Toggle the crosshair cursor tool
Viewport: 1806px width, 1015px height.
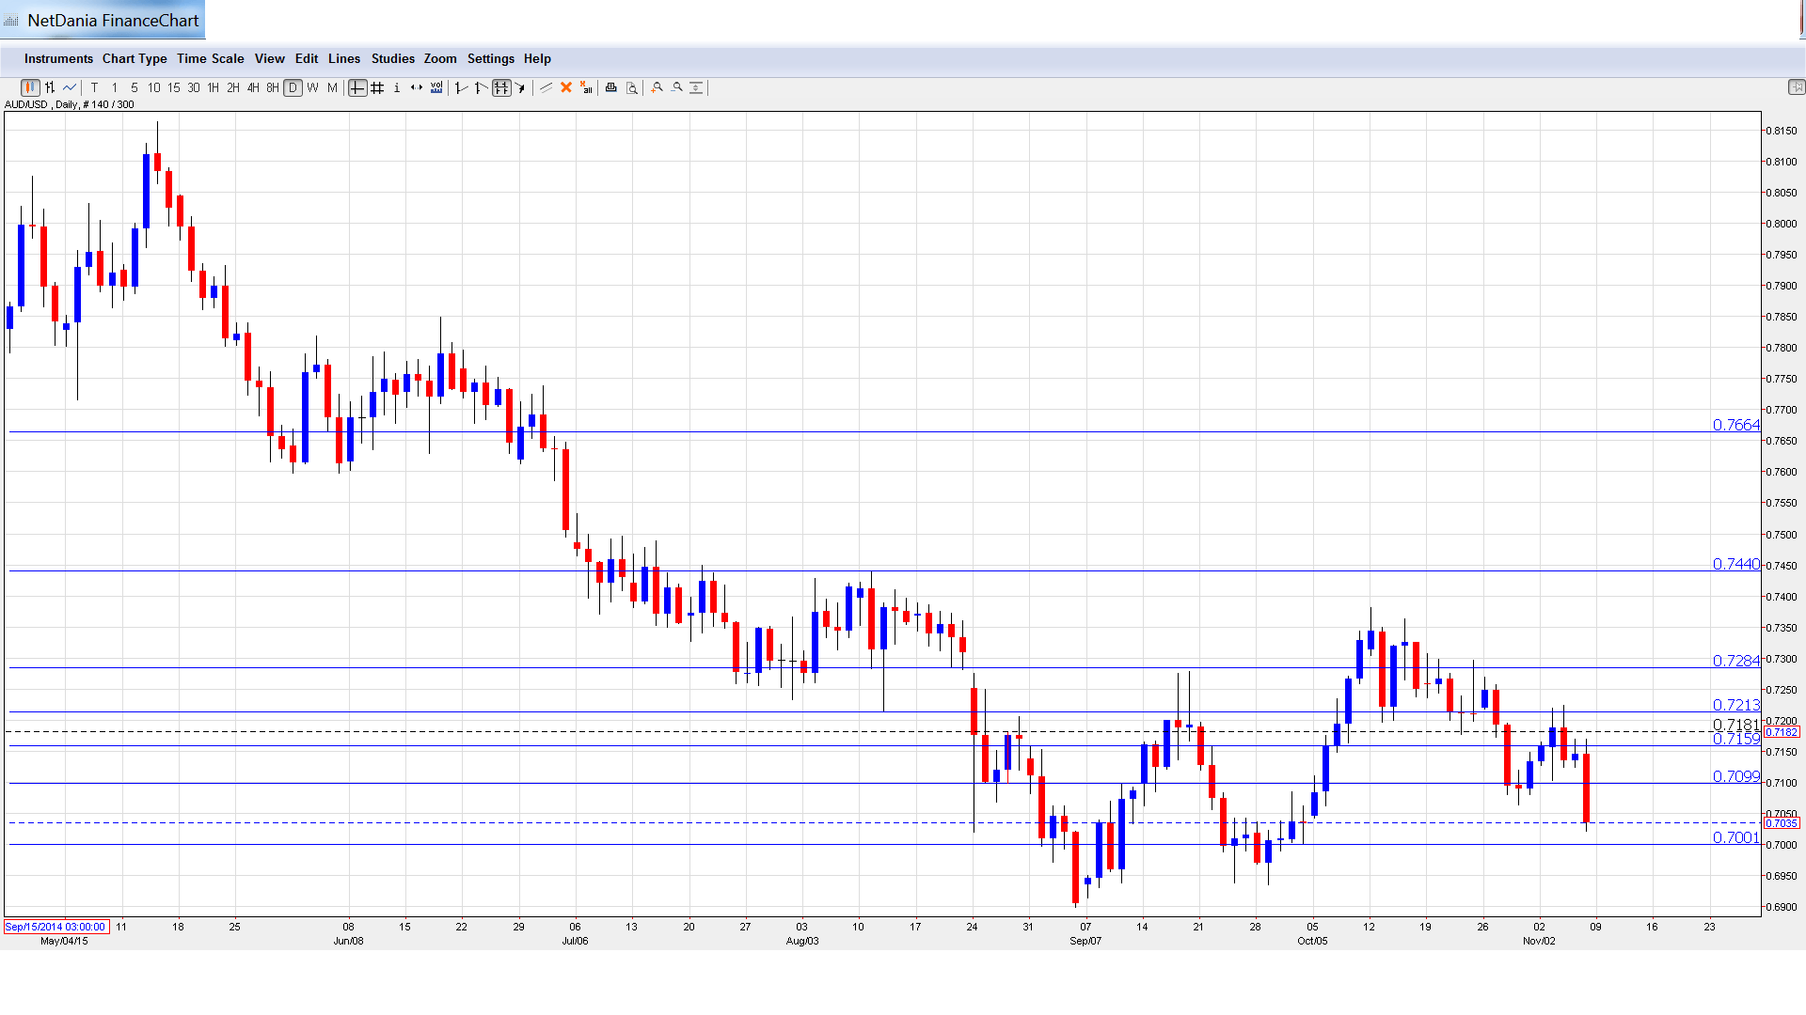tap(357, 87)
